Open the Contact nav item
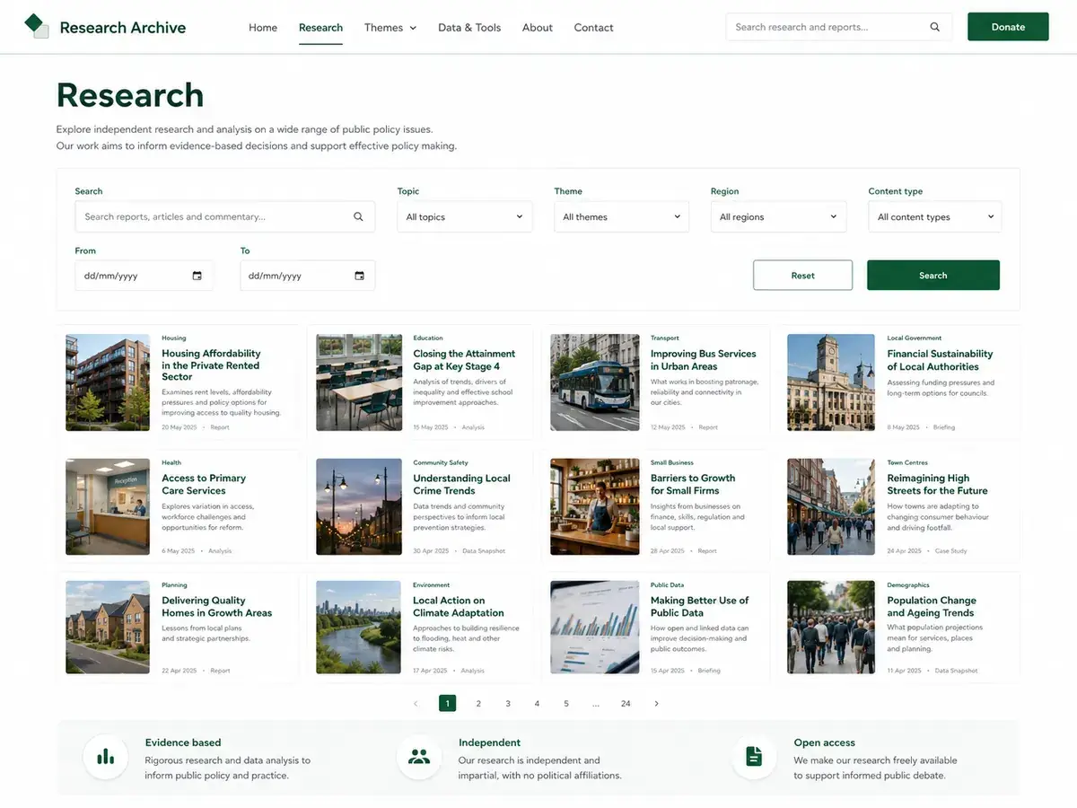 click(x=593, y=28)
